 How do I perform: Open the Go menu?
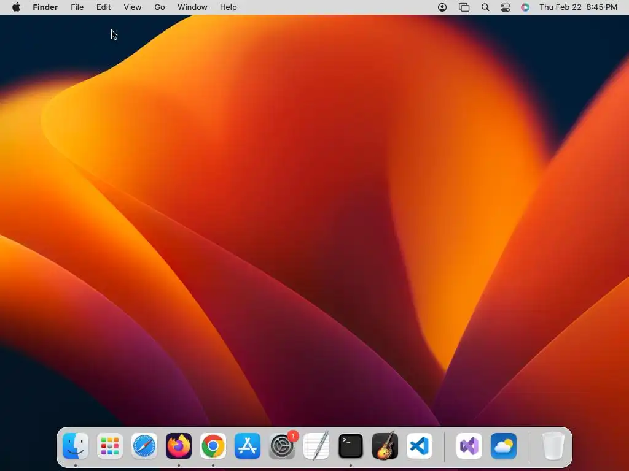click(x=160, y=7)
